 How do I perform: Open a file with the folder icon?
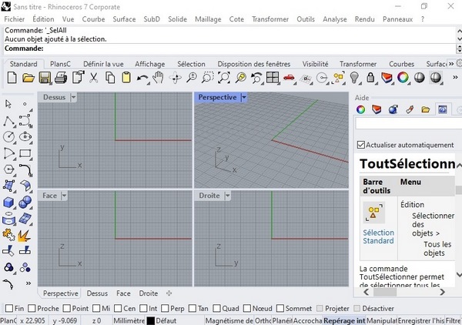click(x=28, y=78)
